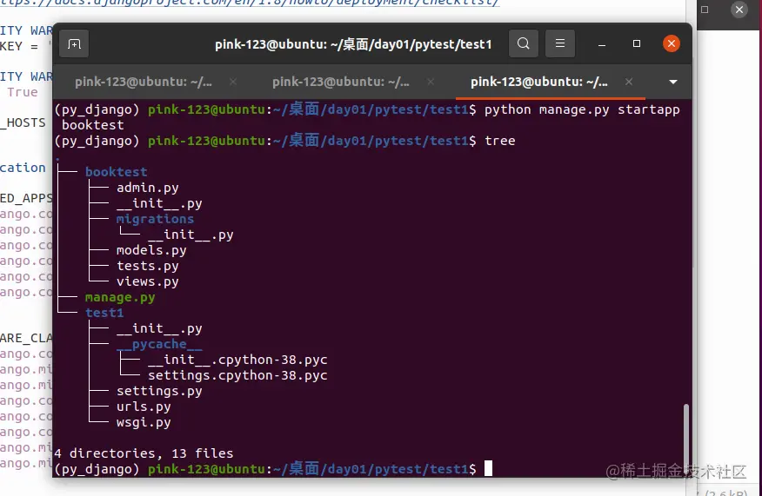Click the 'migrations' directory name
Viewport: 762px width, 496px height.
(x=155, y=219)
